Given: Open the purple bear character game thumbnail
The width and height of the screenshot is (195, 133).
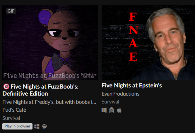Looking at the screenshot, I should point(50,42).
